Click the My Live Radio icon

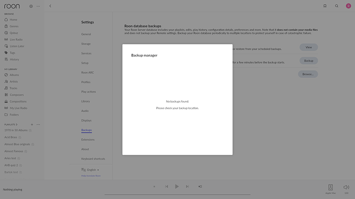(6, 108)
